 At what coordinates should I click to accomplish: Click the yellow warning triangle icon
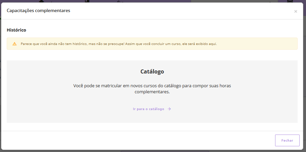(14, 44)
